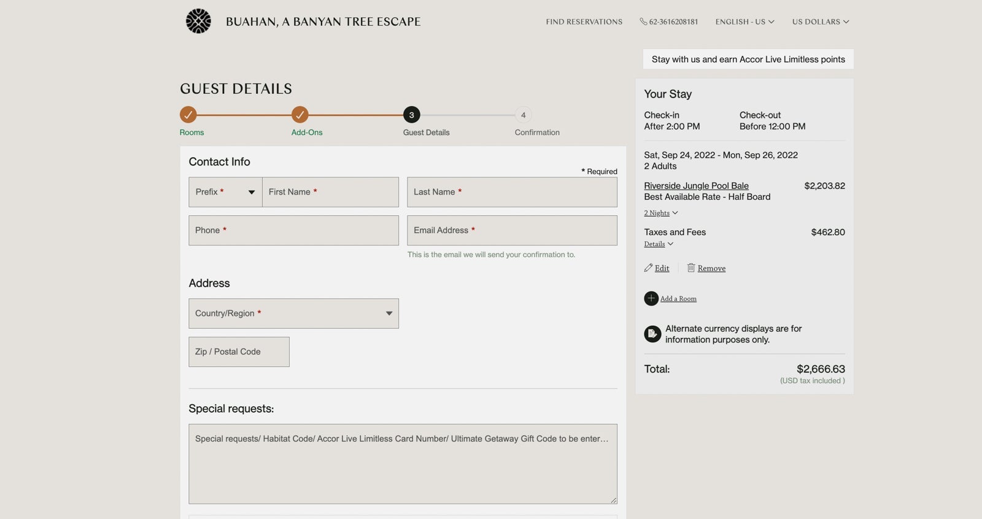Image resolution: width=982 pixels, height=519 pixels.
Task: Click the phone icon beside 62-3616208181
Action: coord(643,21)
